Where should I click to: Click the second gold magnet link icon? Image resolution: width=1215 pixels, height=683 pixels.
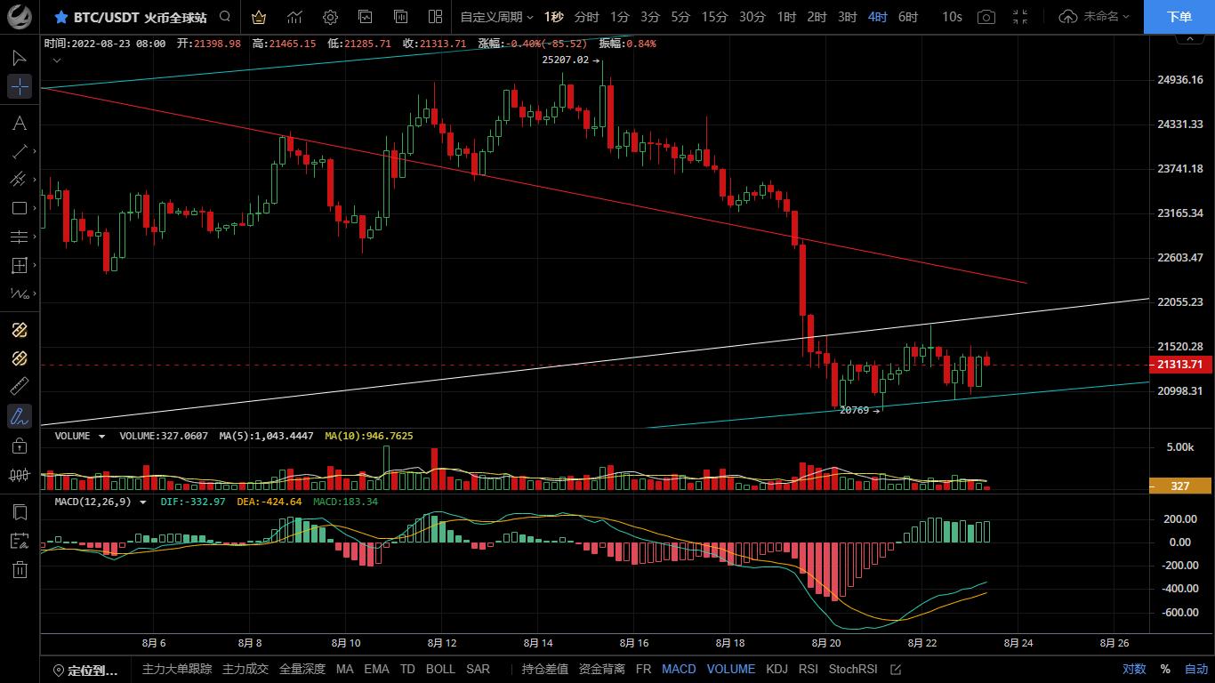tap(19, 358)
